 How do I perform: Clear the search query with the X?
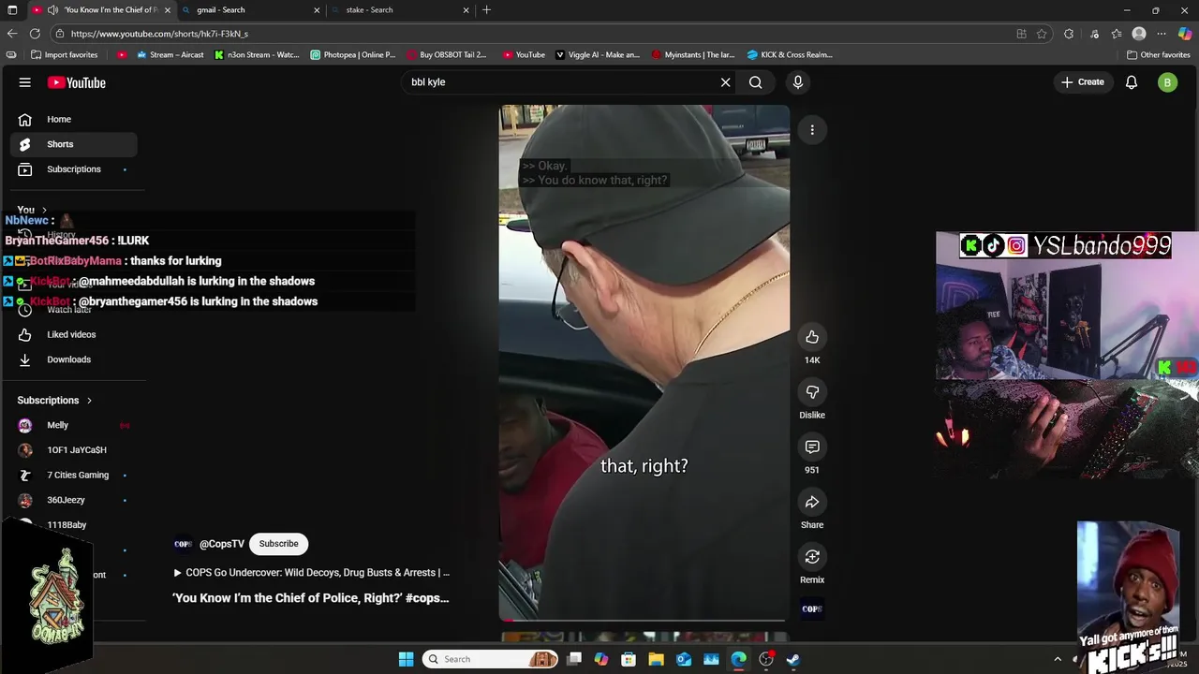point(725,82)
